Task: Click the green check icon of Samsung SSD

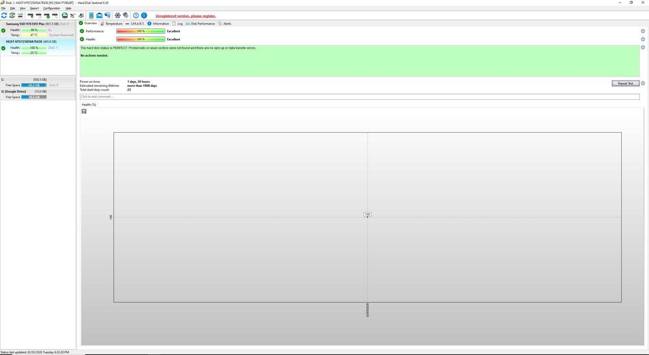Action: coord(3,30)
